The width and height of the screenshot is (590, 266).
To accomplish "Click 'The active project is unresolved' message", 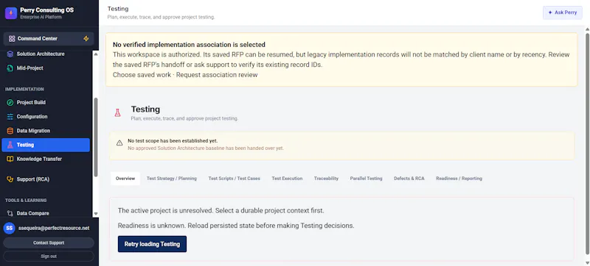I will click(221, 211).
